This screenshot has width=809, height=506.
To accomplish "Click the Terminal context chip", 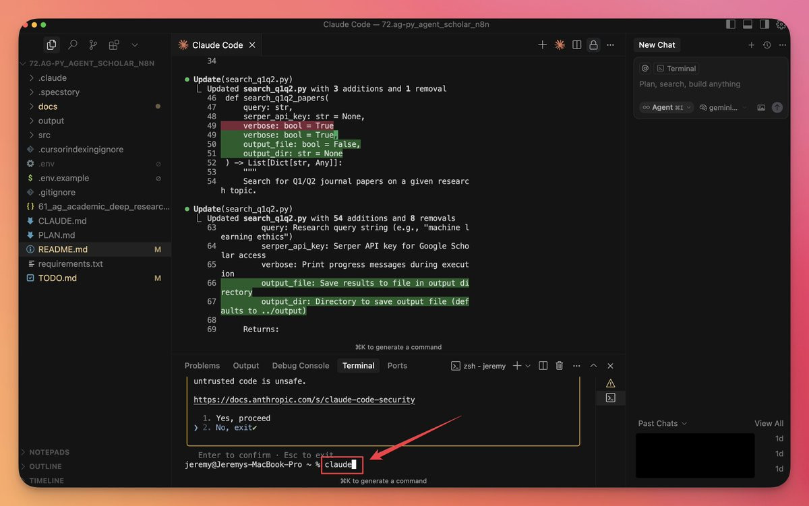I will click(x=676, y=68).
